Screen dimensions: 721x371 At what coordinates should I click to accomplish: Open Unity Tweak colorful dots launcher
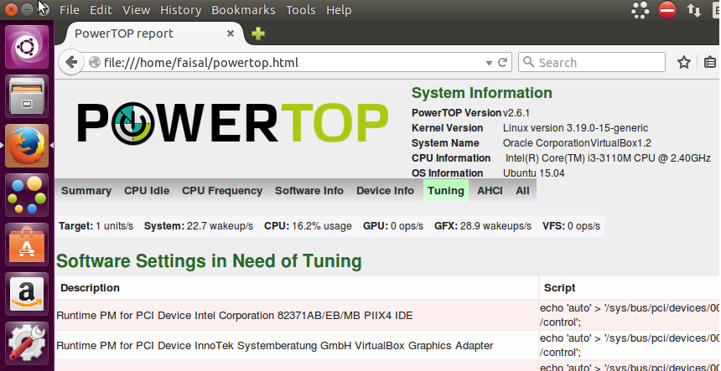[x=27, y=194]
